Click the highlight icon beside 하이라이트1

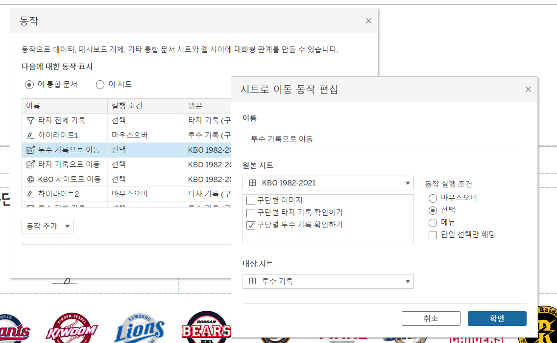click(x=30, y=135)
